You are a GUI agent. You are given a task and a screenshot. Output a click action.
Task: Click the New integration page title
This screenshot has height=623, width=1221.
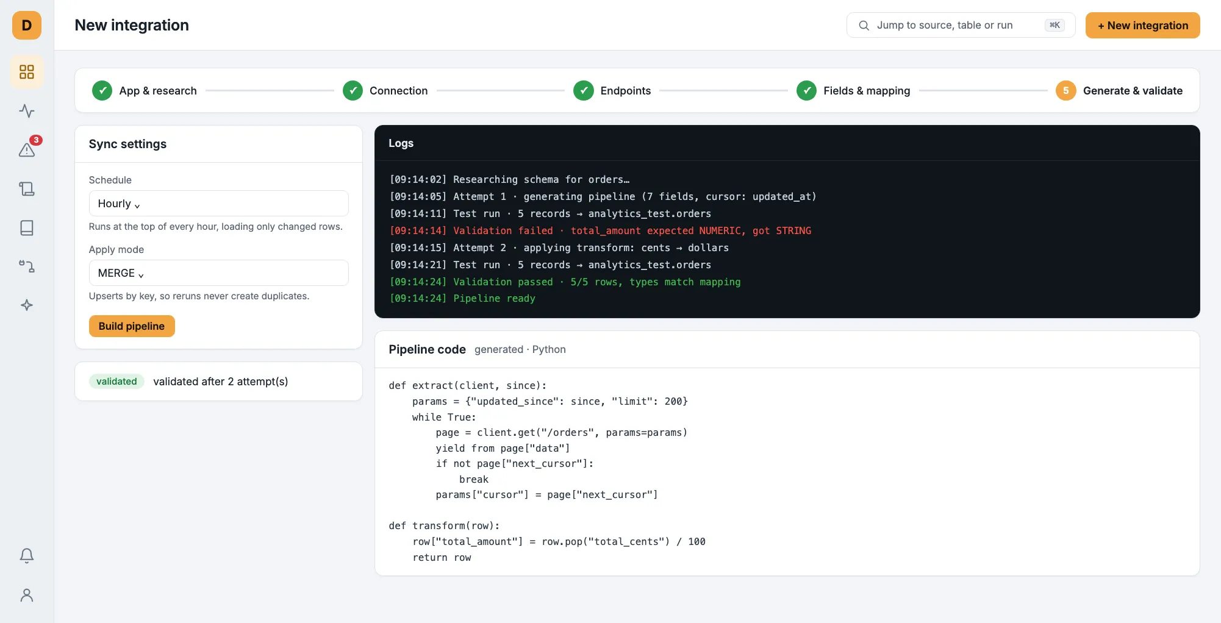point(132,25)
